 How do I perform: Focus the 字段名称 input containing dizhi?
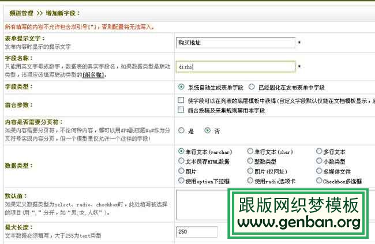pos(235,66)
